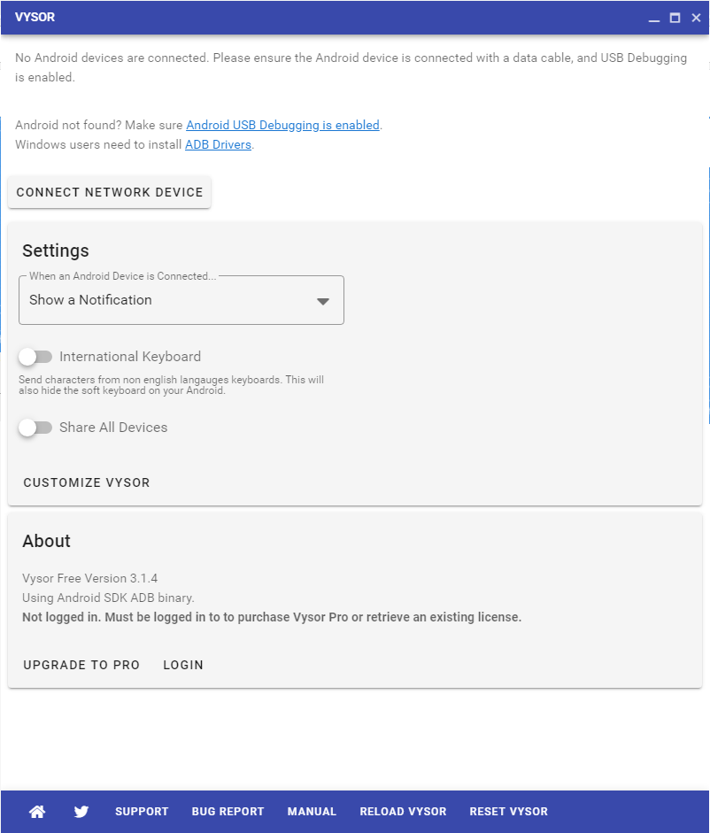Expand the Show a Notification dropdown

181,300
